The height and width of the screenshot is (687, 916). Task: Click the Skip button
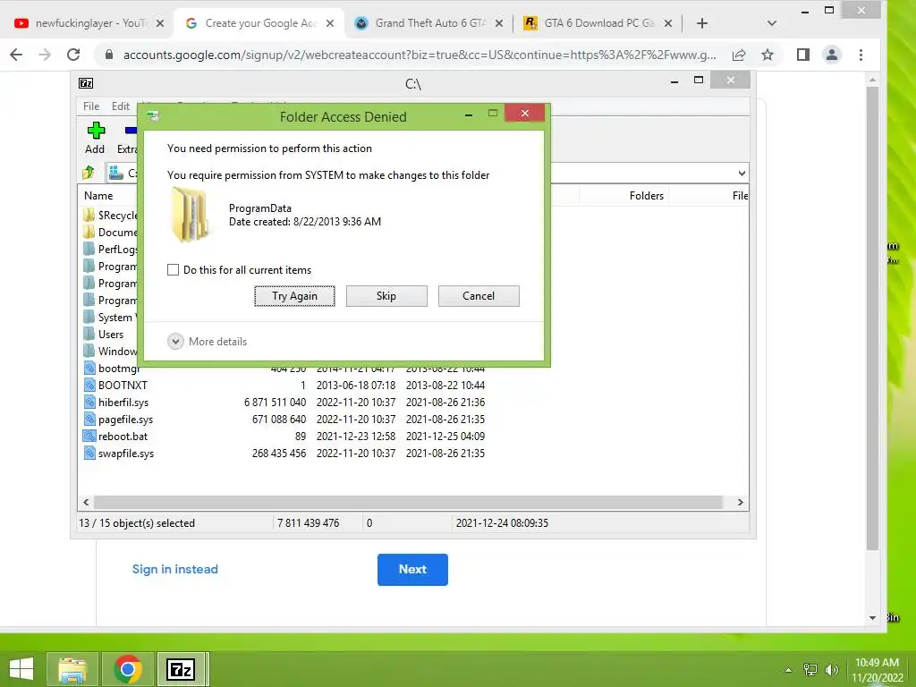pyautogui.click(x=386, y=295)
